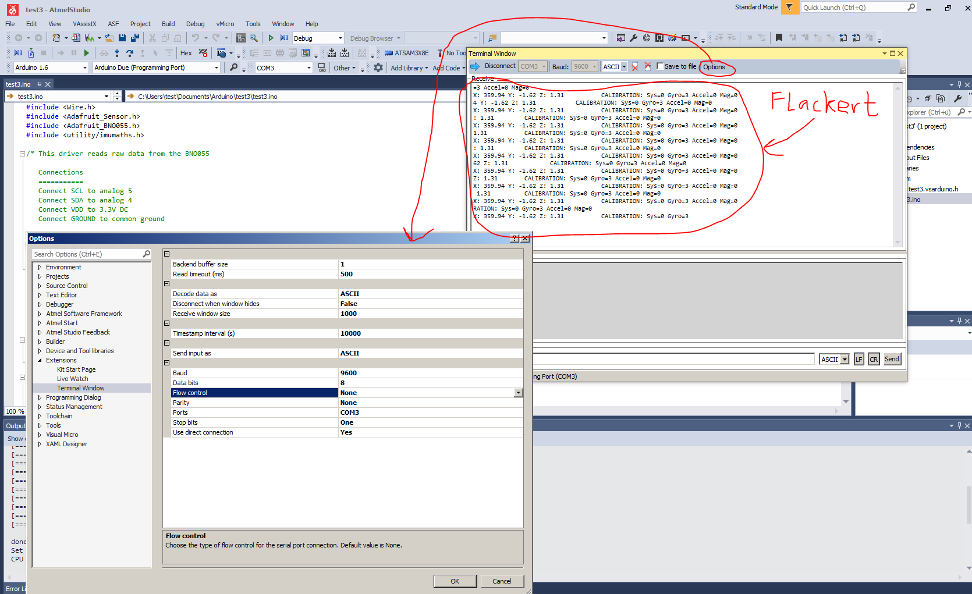Open the ASCII format dropdown in Terminal toolbar

[624, 66]
